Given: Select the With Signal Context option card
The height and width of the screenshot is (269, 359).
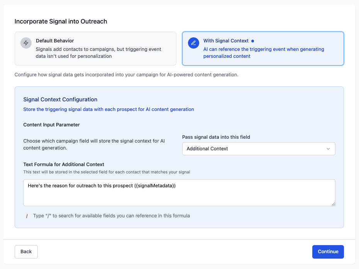Looking at the screenshot, I should pyautogui.click(x=263, y=49).
